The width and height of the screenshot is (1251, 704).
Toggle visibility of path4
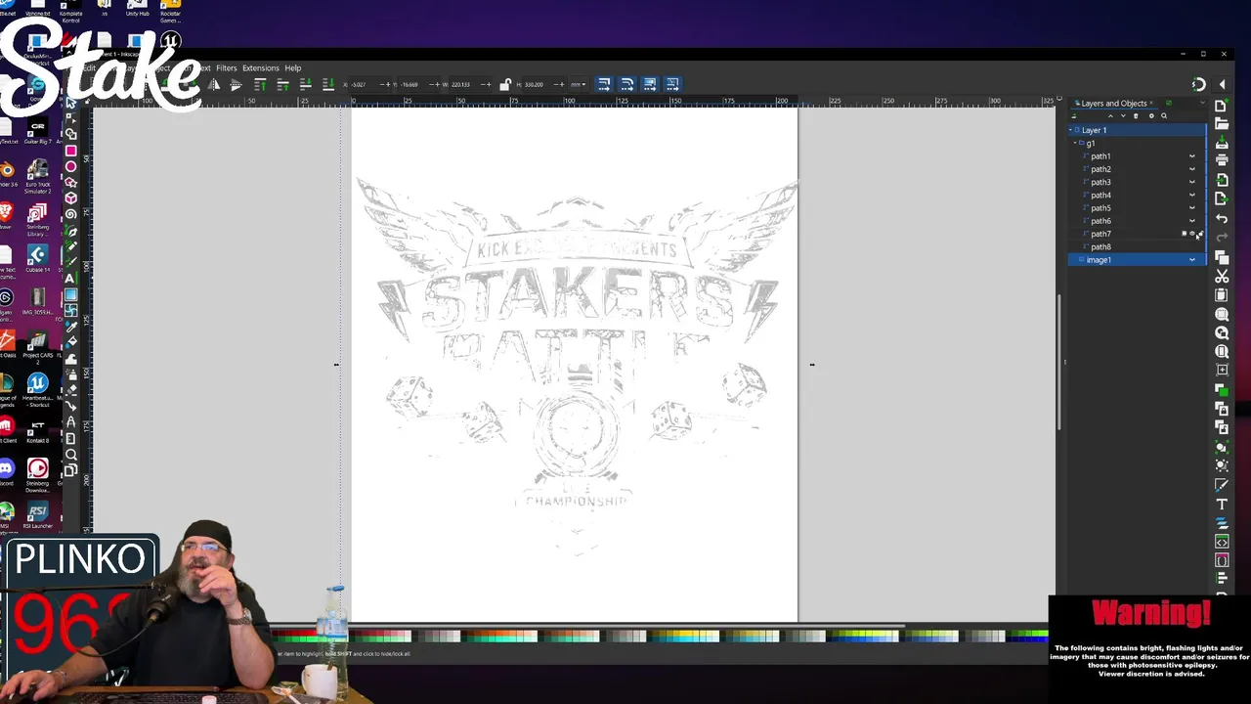pos(1192,195)
